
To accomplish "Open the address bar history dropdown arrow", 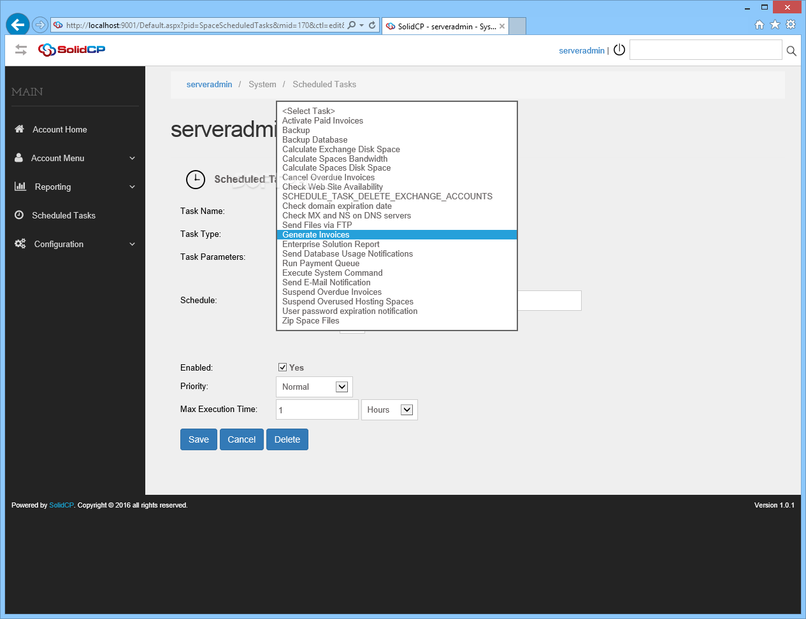I will click(x=362, y=25).
